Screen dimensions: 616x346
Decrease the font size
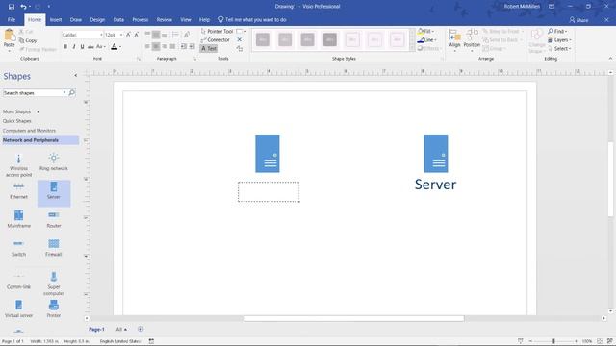coord(137,35)
